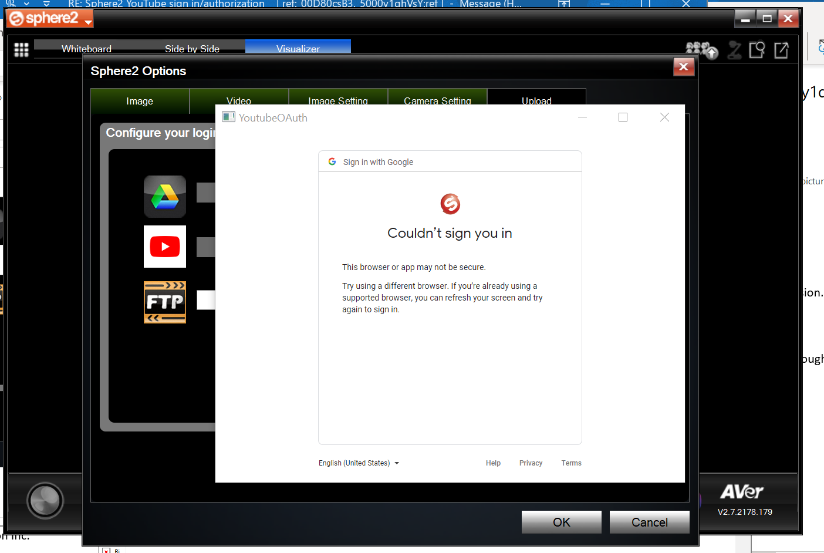This screenshot has width=824, height=553.
Task: Click the Google Drive icon
Action: point(165,197)
